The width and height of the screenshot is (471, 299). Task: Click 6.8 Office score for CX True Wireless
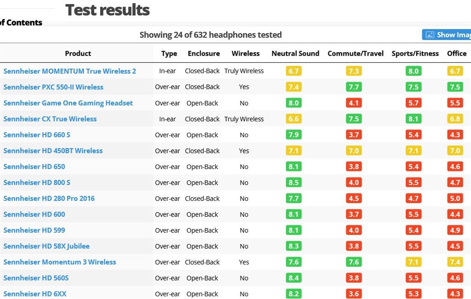[455, 119]
